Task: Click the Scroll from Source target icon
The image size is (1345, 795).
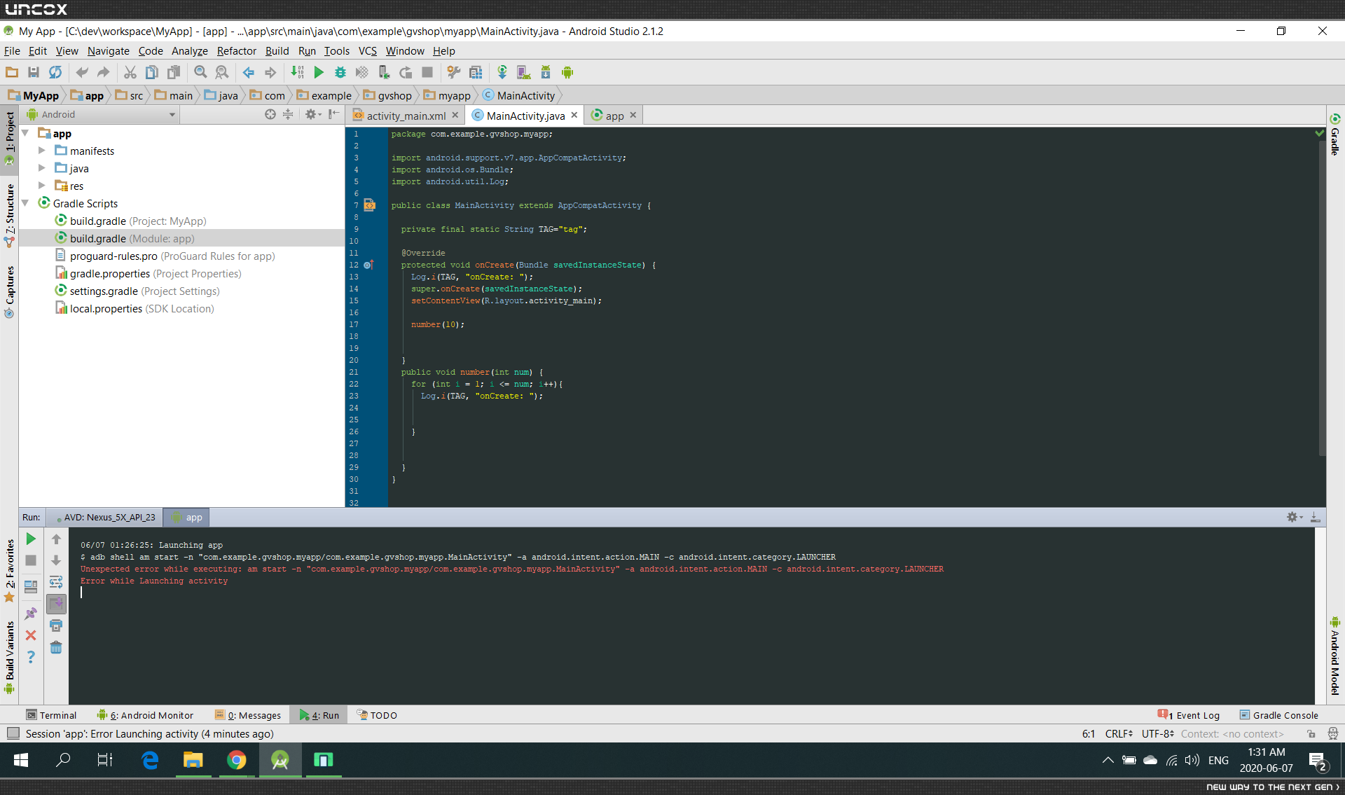Action: (x=270, y=114)
